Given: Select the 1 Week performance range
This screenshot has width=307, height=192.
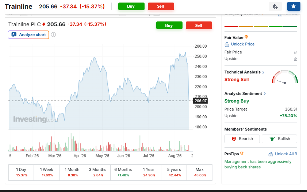Looking at the screenshot, I should coord(47,172).
